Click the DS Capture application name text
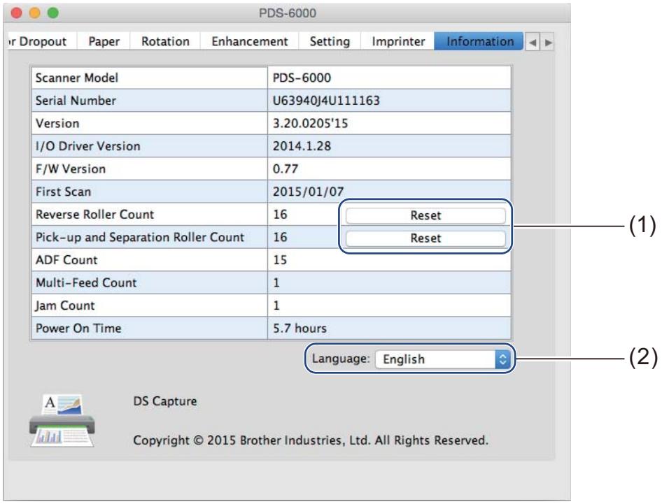 point(165,401)
